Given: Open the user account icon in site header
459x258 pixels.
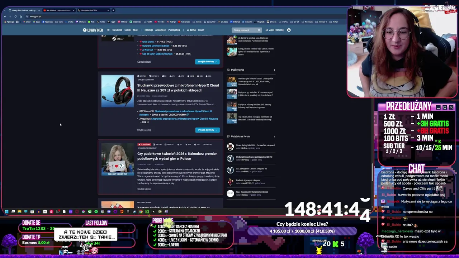Looking at the screenshot, I should point(289,30).
